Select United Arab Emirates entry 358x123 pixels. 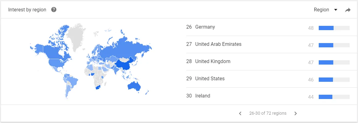pyautogui.click(x=268, y=45)
